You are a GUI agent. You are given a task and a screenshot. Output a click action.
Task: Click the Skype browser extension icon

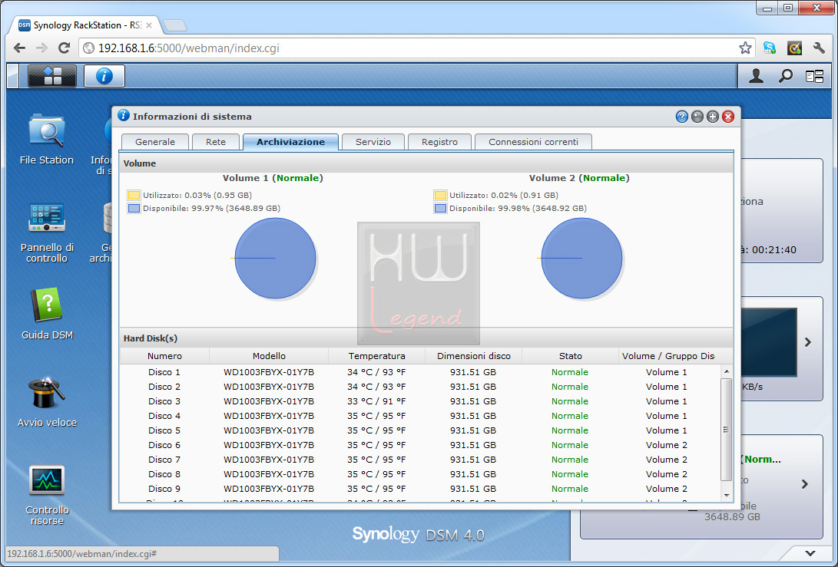pos(770,48)
